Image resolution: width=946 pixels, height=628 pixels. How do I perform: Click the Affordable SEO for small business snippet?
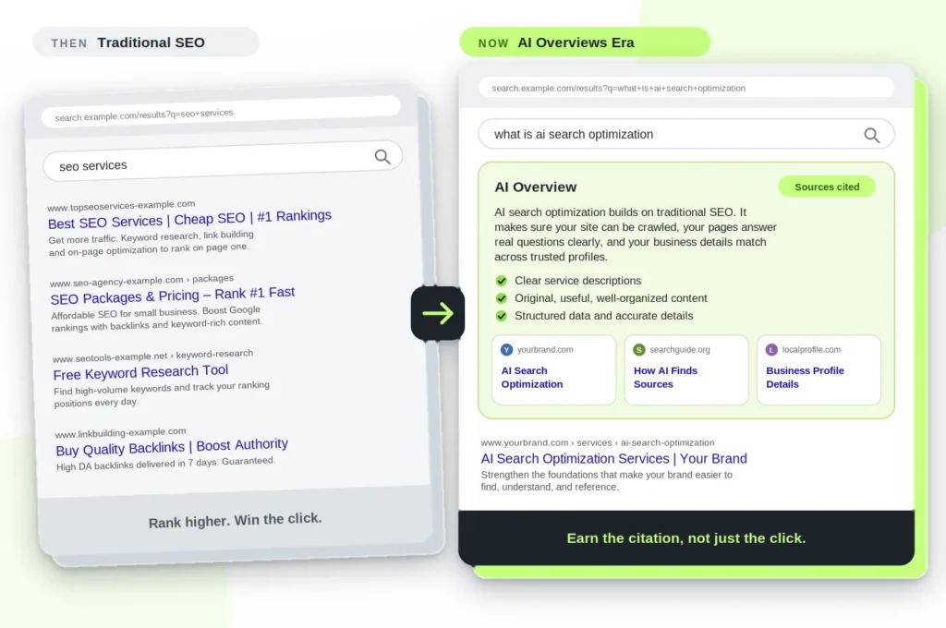pos(156,318)
